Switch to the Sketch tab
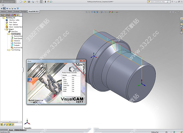Image resolution: width=183 pixels, height=133 pixels. [x=10, y=11]
